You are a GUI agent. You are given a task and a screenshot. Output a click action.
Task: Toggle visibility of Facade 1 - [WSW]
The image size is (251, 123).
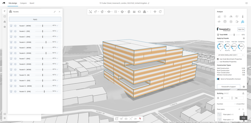pyautogui.click(x=15, y=26)
